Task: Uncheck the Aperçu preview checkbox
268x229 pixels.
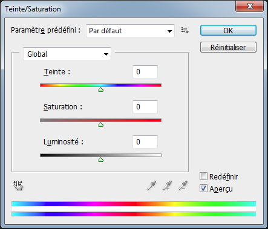Action: point(203,189)
